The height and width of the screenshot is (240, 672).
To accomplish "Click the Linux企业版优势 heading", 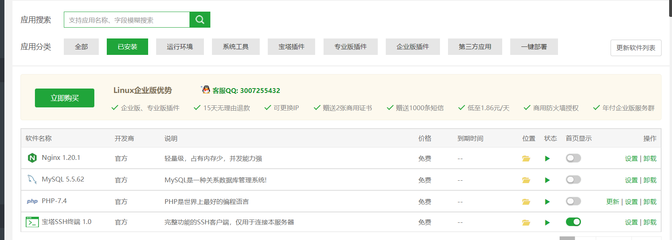I will click(143, 90).
